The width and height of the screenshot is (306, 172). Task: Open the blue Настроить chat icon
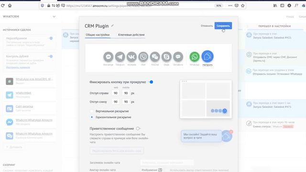coord(208,56)
